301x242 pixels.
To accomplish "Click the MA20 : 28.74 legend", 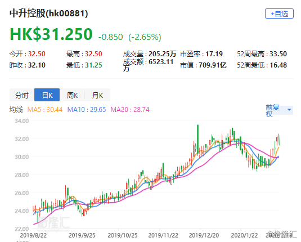I will (x=130, y=110).
